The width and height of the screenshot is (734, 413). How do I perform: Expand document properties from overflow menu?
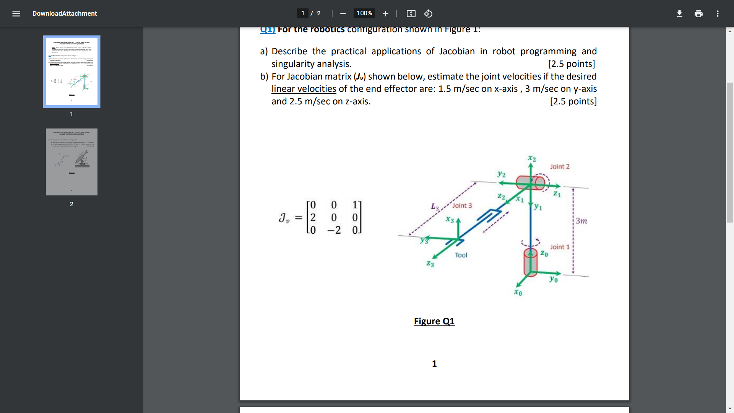point(718,13)
